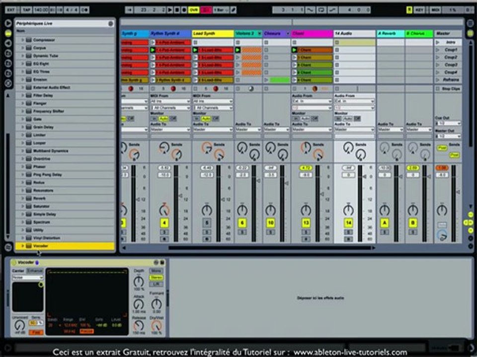Click the transport Play button
The width and height of the screenshot is (477, 357).
point(170,10)
